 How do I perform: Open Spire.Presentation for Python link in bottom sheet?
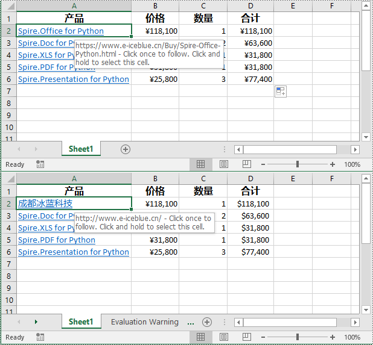74,252
